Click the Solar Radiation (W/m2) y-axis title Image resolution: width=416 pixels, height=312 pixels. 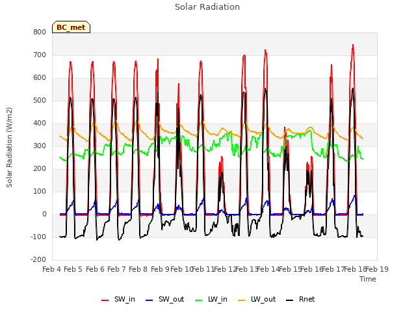[x=9, y=148]
